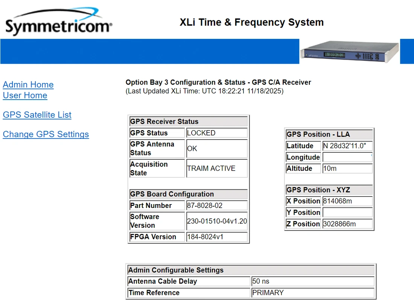Click the Time Reference PRIMARY value
This screenshot has height=301, width=414.
(312, 293)
